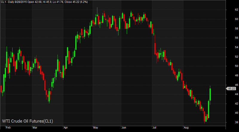Click the WTI Crude Oil Futures(CL1) label
239x132 pixels.
(x=27, y=121)
